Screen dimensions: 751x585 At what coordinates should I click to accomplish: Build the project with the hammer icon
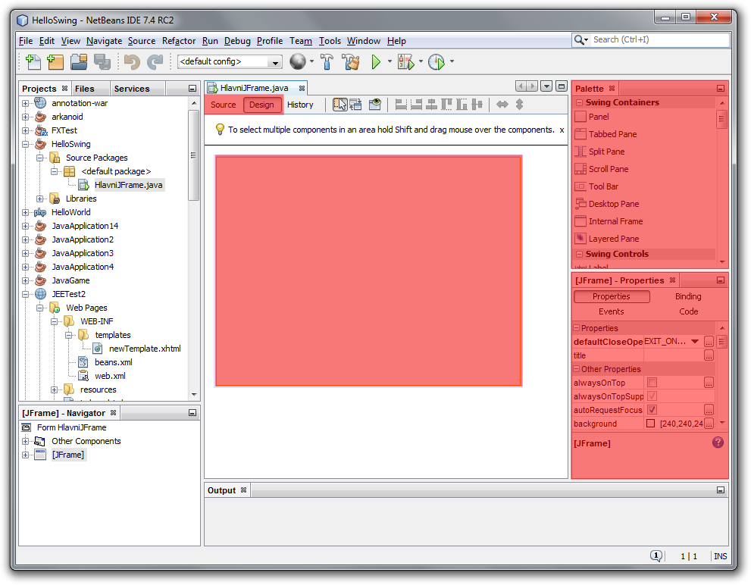[327, 62]
